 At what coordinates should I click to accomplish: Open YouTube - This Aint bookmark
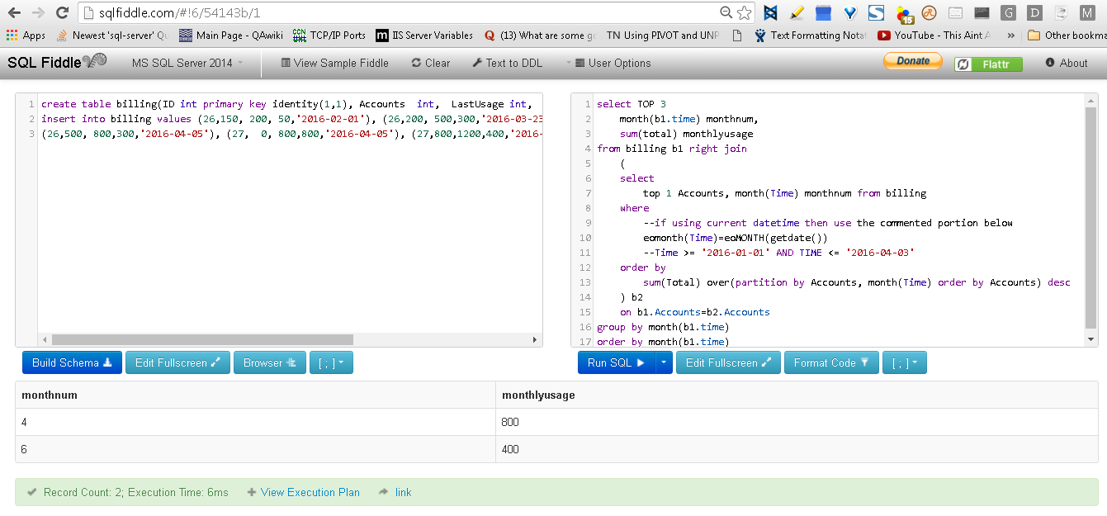click(934, 36)
